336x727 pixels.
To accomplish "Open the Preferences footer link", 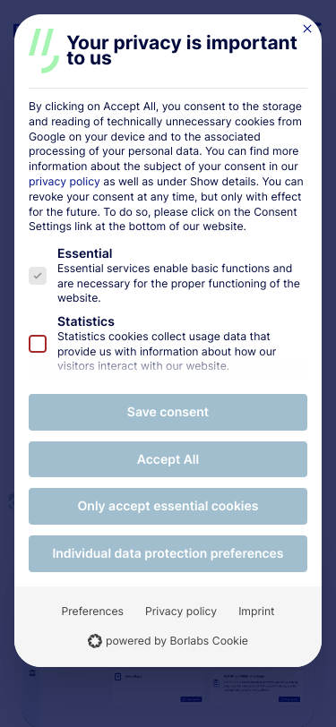I will pos(92,612).
